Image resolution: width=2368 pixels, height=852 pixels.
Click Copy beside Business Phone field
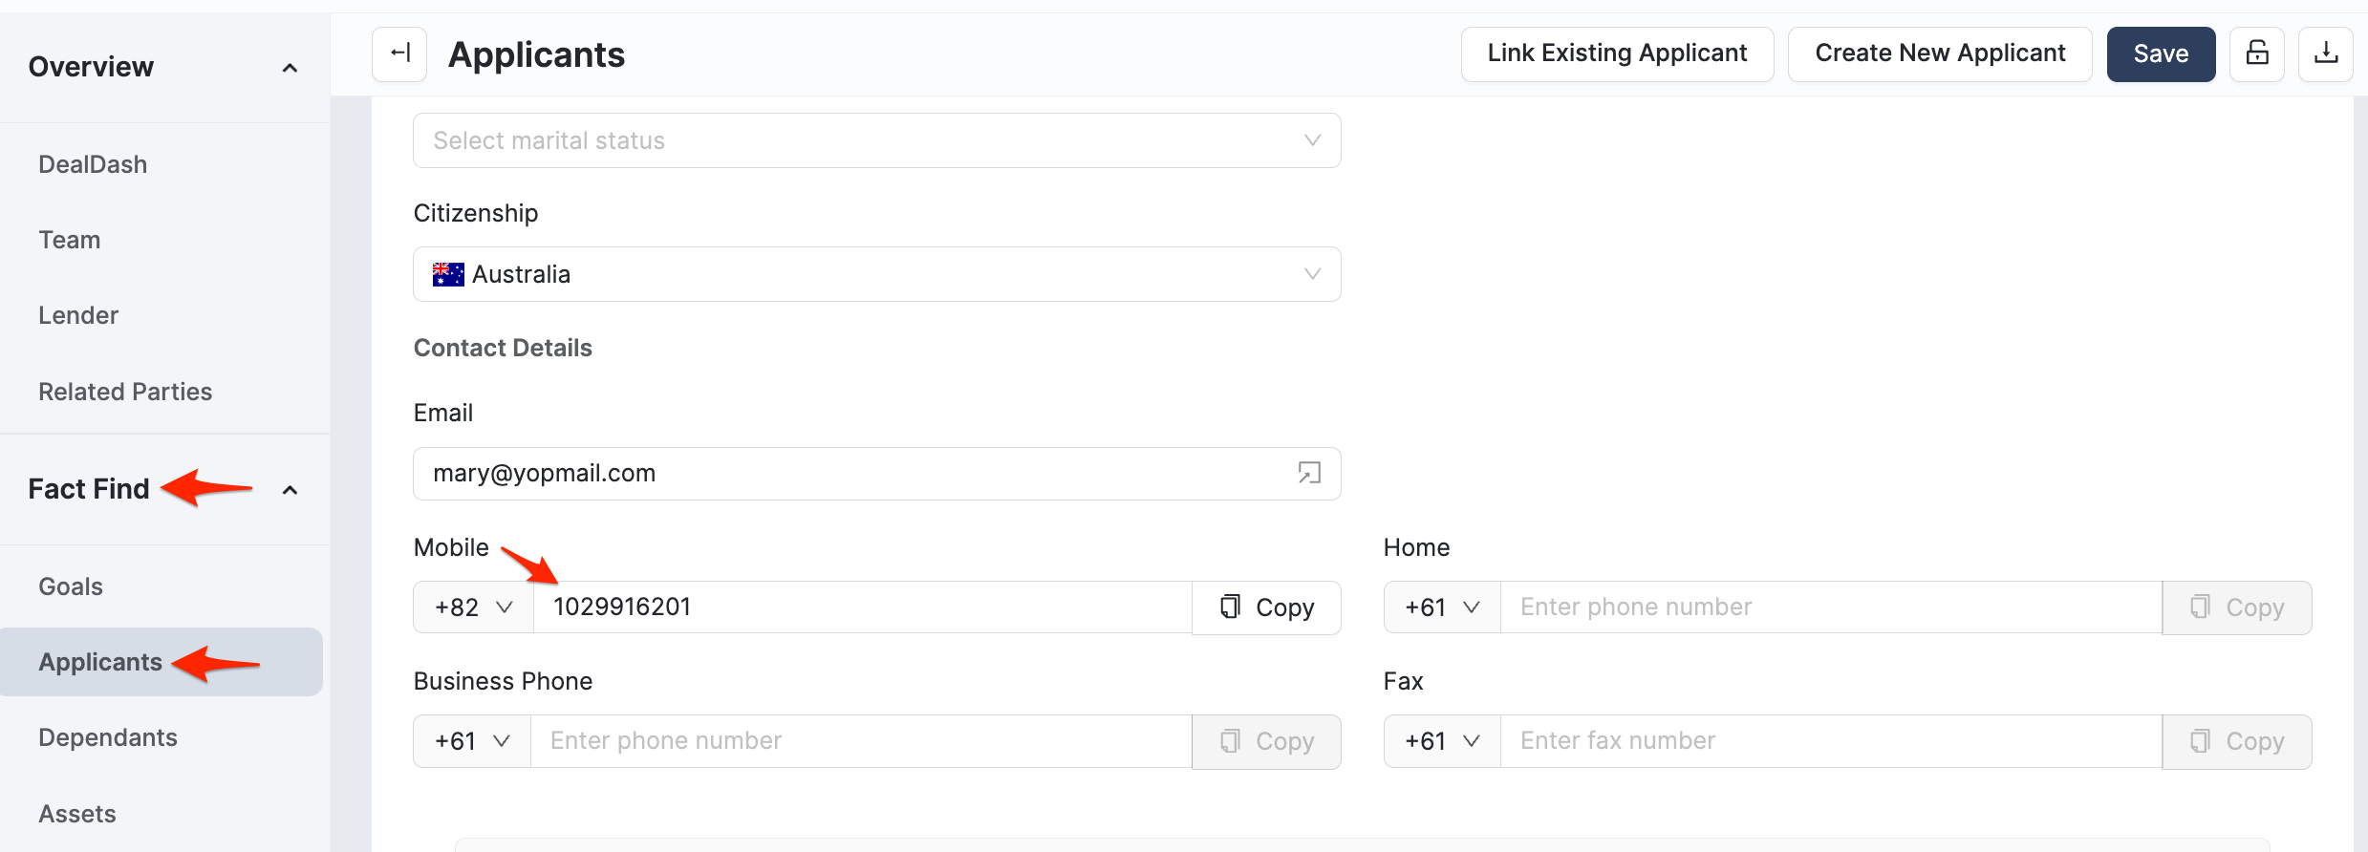point(1266,741)
